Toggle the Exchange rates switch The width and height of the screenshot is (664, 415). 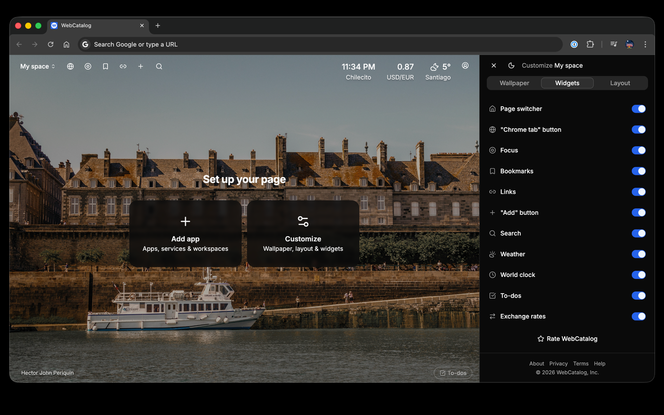(x=639, y=316)
